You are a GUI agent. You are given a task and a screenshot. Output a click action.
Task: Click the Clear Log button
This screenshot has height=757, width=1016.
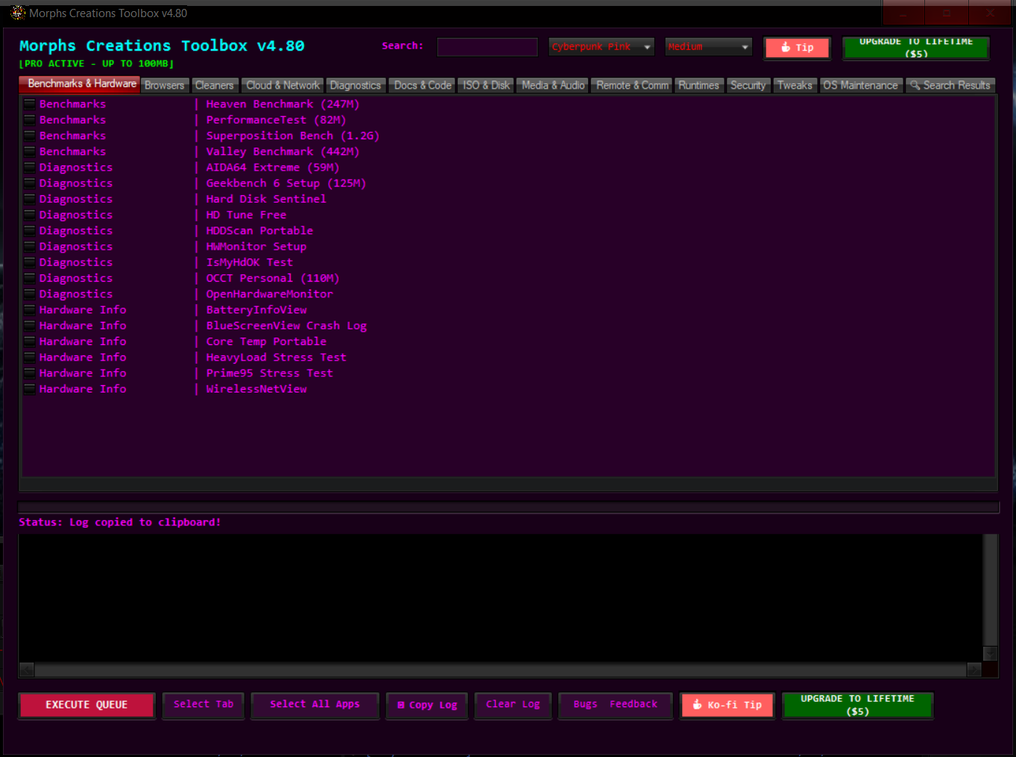coord(513,705)
